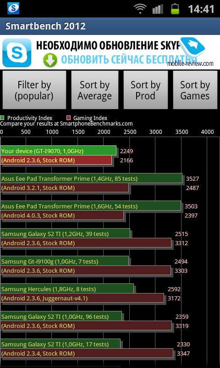Open the Skype update ad headline text

coord(108,45)
